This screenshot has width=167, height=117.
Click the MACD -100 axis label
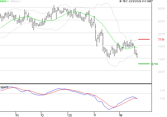162,99
